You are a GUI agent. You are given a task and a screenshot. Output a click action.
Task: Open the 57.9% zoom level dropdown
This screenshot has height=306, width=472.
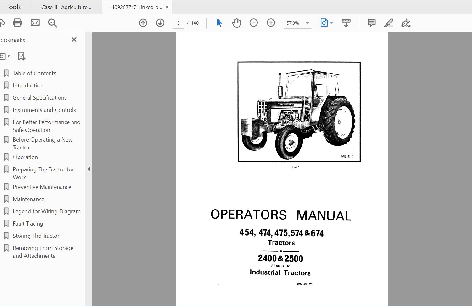pyautogui.click(x=307, y=23)
